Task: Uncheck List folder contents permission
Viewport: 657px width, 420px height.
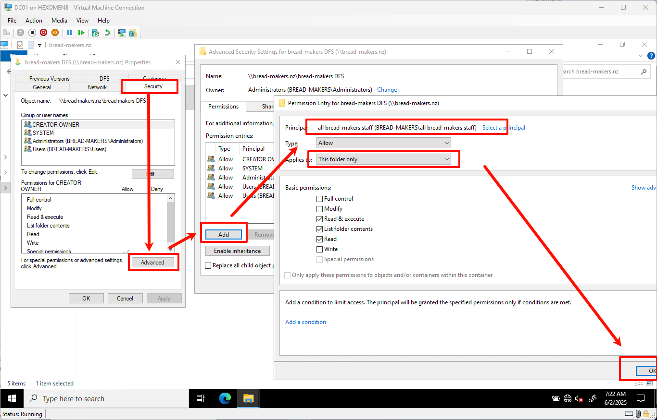Action: (320, 229)
